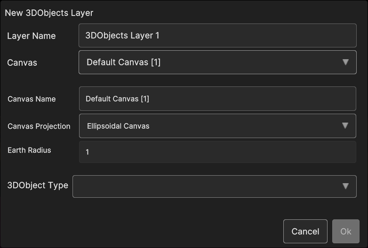Click the New 3DObjects Layer dialog title
368x248 pixels.
coord(49,13)
